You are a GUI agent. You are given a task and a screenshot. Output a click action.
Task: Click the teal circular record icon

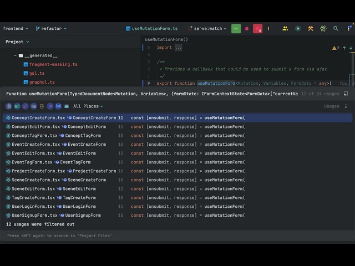point(298,28)
